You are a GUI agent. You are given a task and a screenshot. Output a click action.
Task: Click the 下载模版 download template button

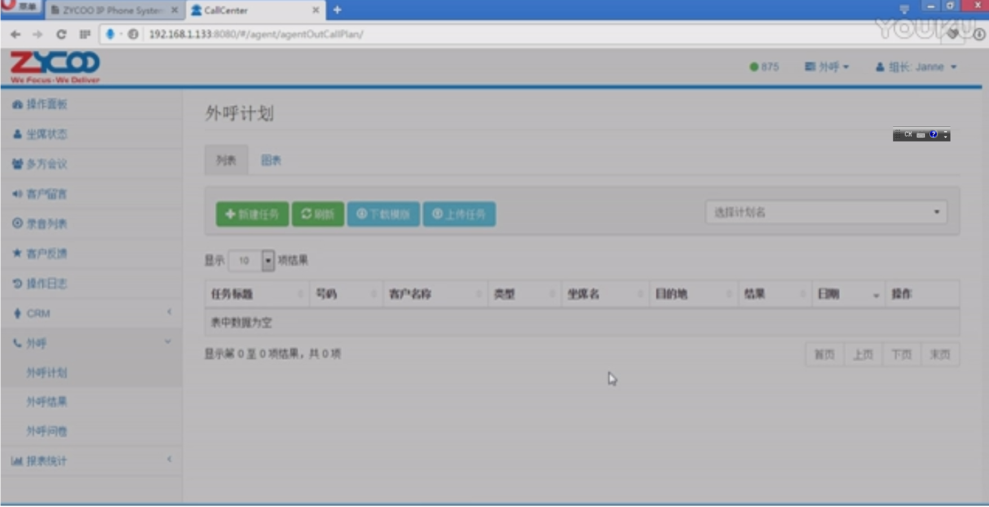pyautogui.click(x=383, y=214)
